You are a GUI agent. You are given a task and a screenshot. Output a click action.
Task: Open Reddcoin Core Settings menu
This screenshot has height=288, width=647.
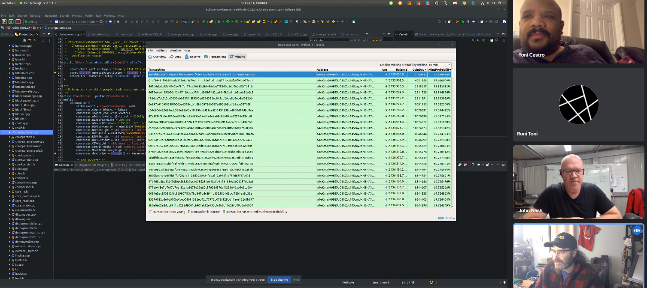tap(161, 51)
